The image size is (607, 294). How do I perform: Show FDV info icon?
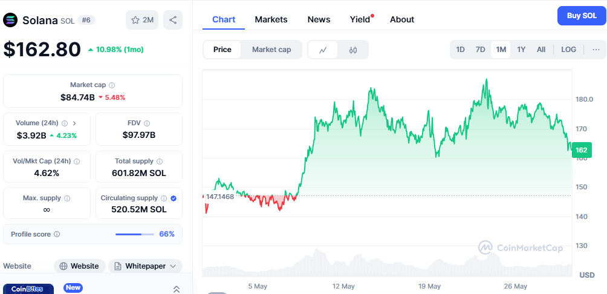pyautogui.click(x=147, y=123)
